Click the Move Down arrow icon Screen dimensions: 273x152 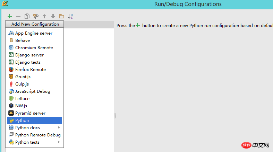53,16
